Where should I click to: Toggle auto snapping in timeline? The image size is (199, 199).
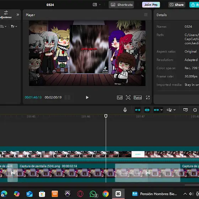coord(147,110)
